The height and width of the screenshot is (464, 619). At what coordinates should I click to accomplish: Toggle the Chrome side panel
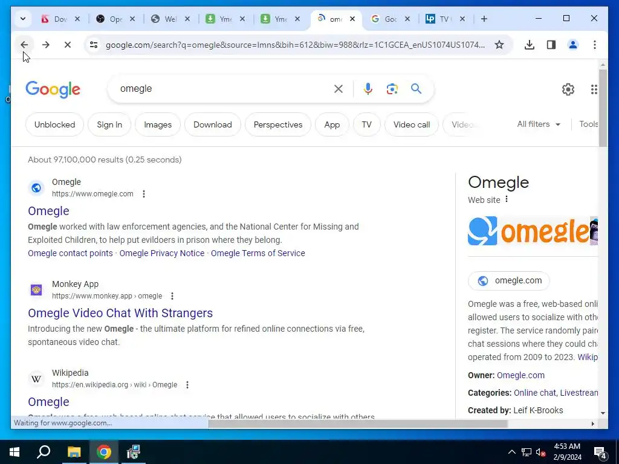(x=551, y=45)
